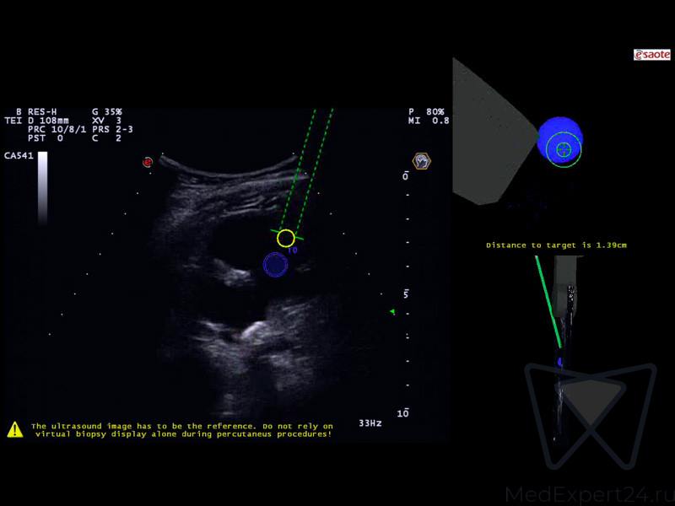
Task: Click the orange hexagon body mark icon
Action: 421,160
